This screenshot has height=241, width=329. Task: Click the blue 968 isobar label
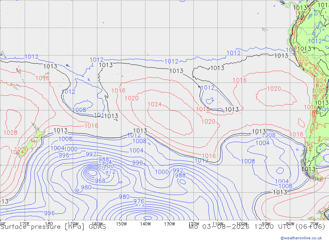[100, 181]
